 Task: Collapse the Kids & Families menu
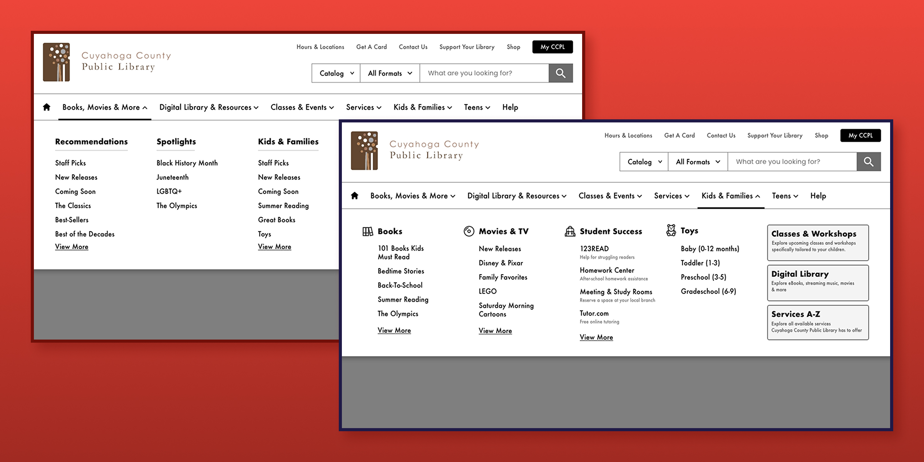[x=730, y=196]
